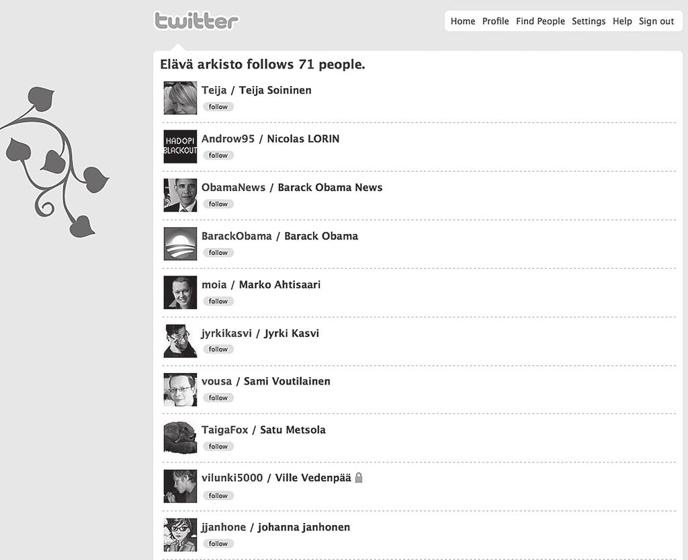Screen dimensions: 688x560
Task: Open Settings from the top navigation
Action: pyautogui.click(x=589, y=21)
